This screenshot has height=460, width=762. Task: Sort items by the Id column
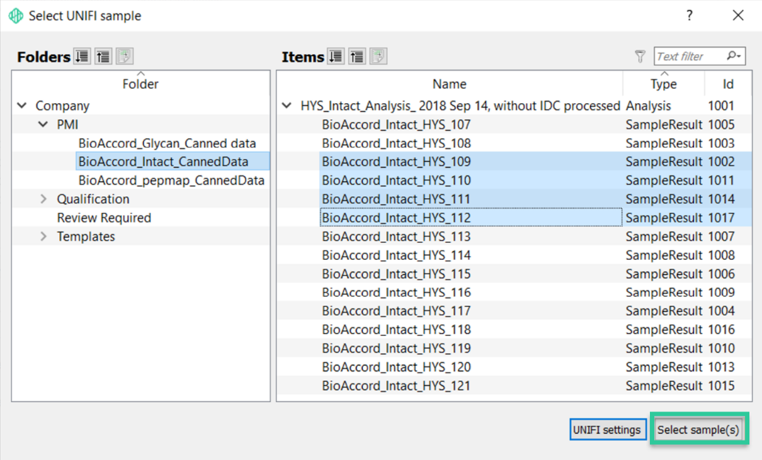727,84
